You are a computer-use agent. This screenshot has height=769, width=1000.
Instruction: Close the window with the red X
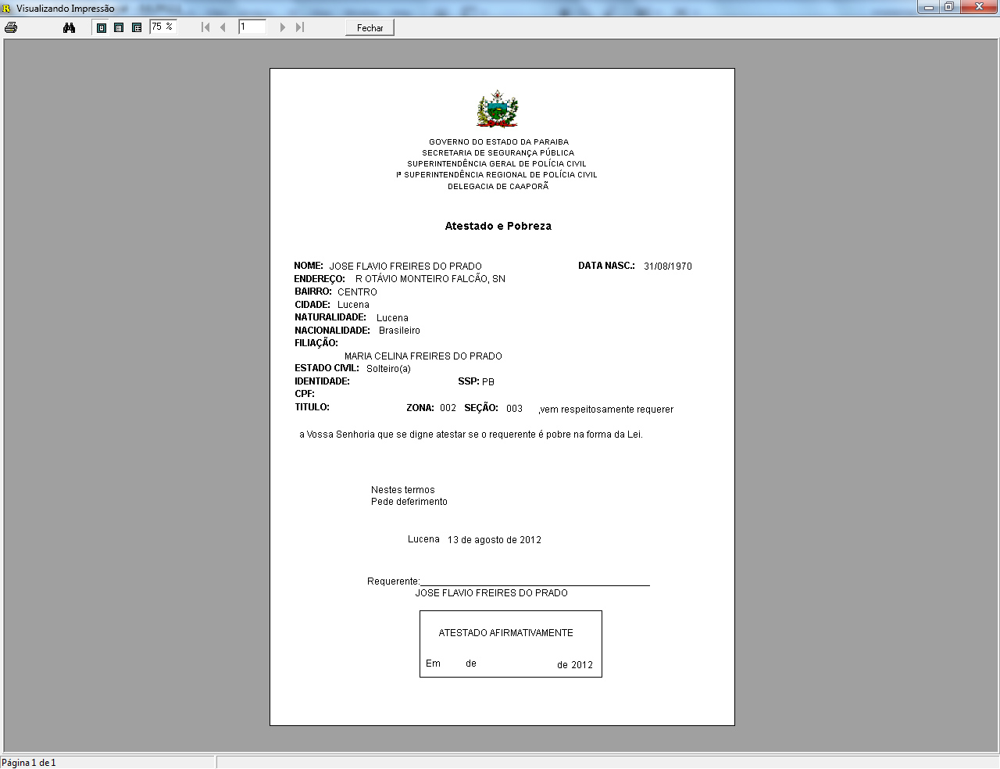point(977,7)
